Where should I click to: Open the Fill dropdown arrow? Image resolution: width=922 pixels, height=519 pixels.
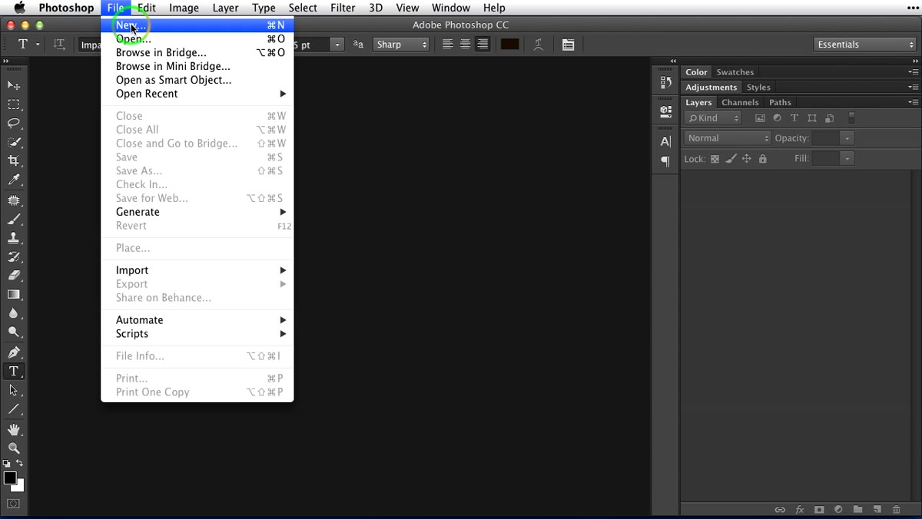click(847, 158)
